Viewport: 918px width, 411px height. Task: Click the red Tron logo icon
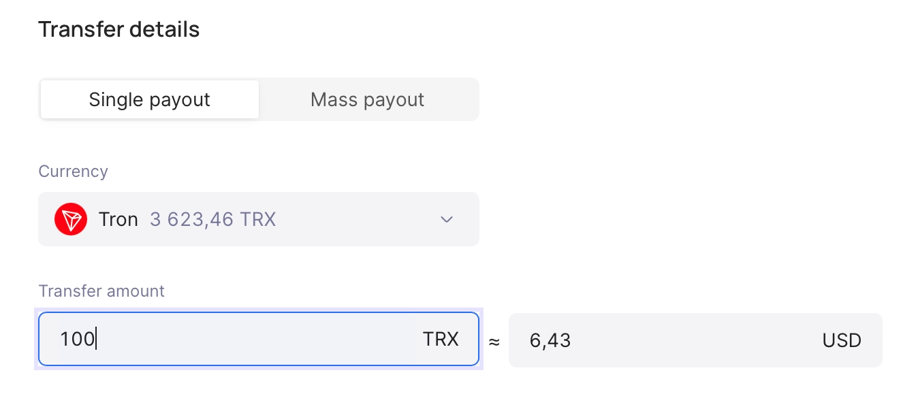click(x=71, y=219)
